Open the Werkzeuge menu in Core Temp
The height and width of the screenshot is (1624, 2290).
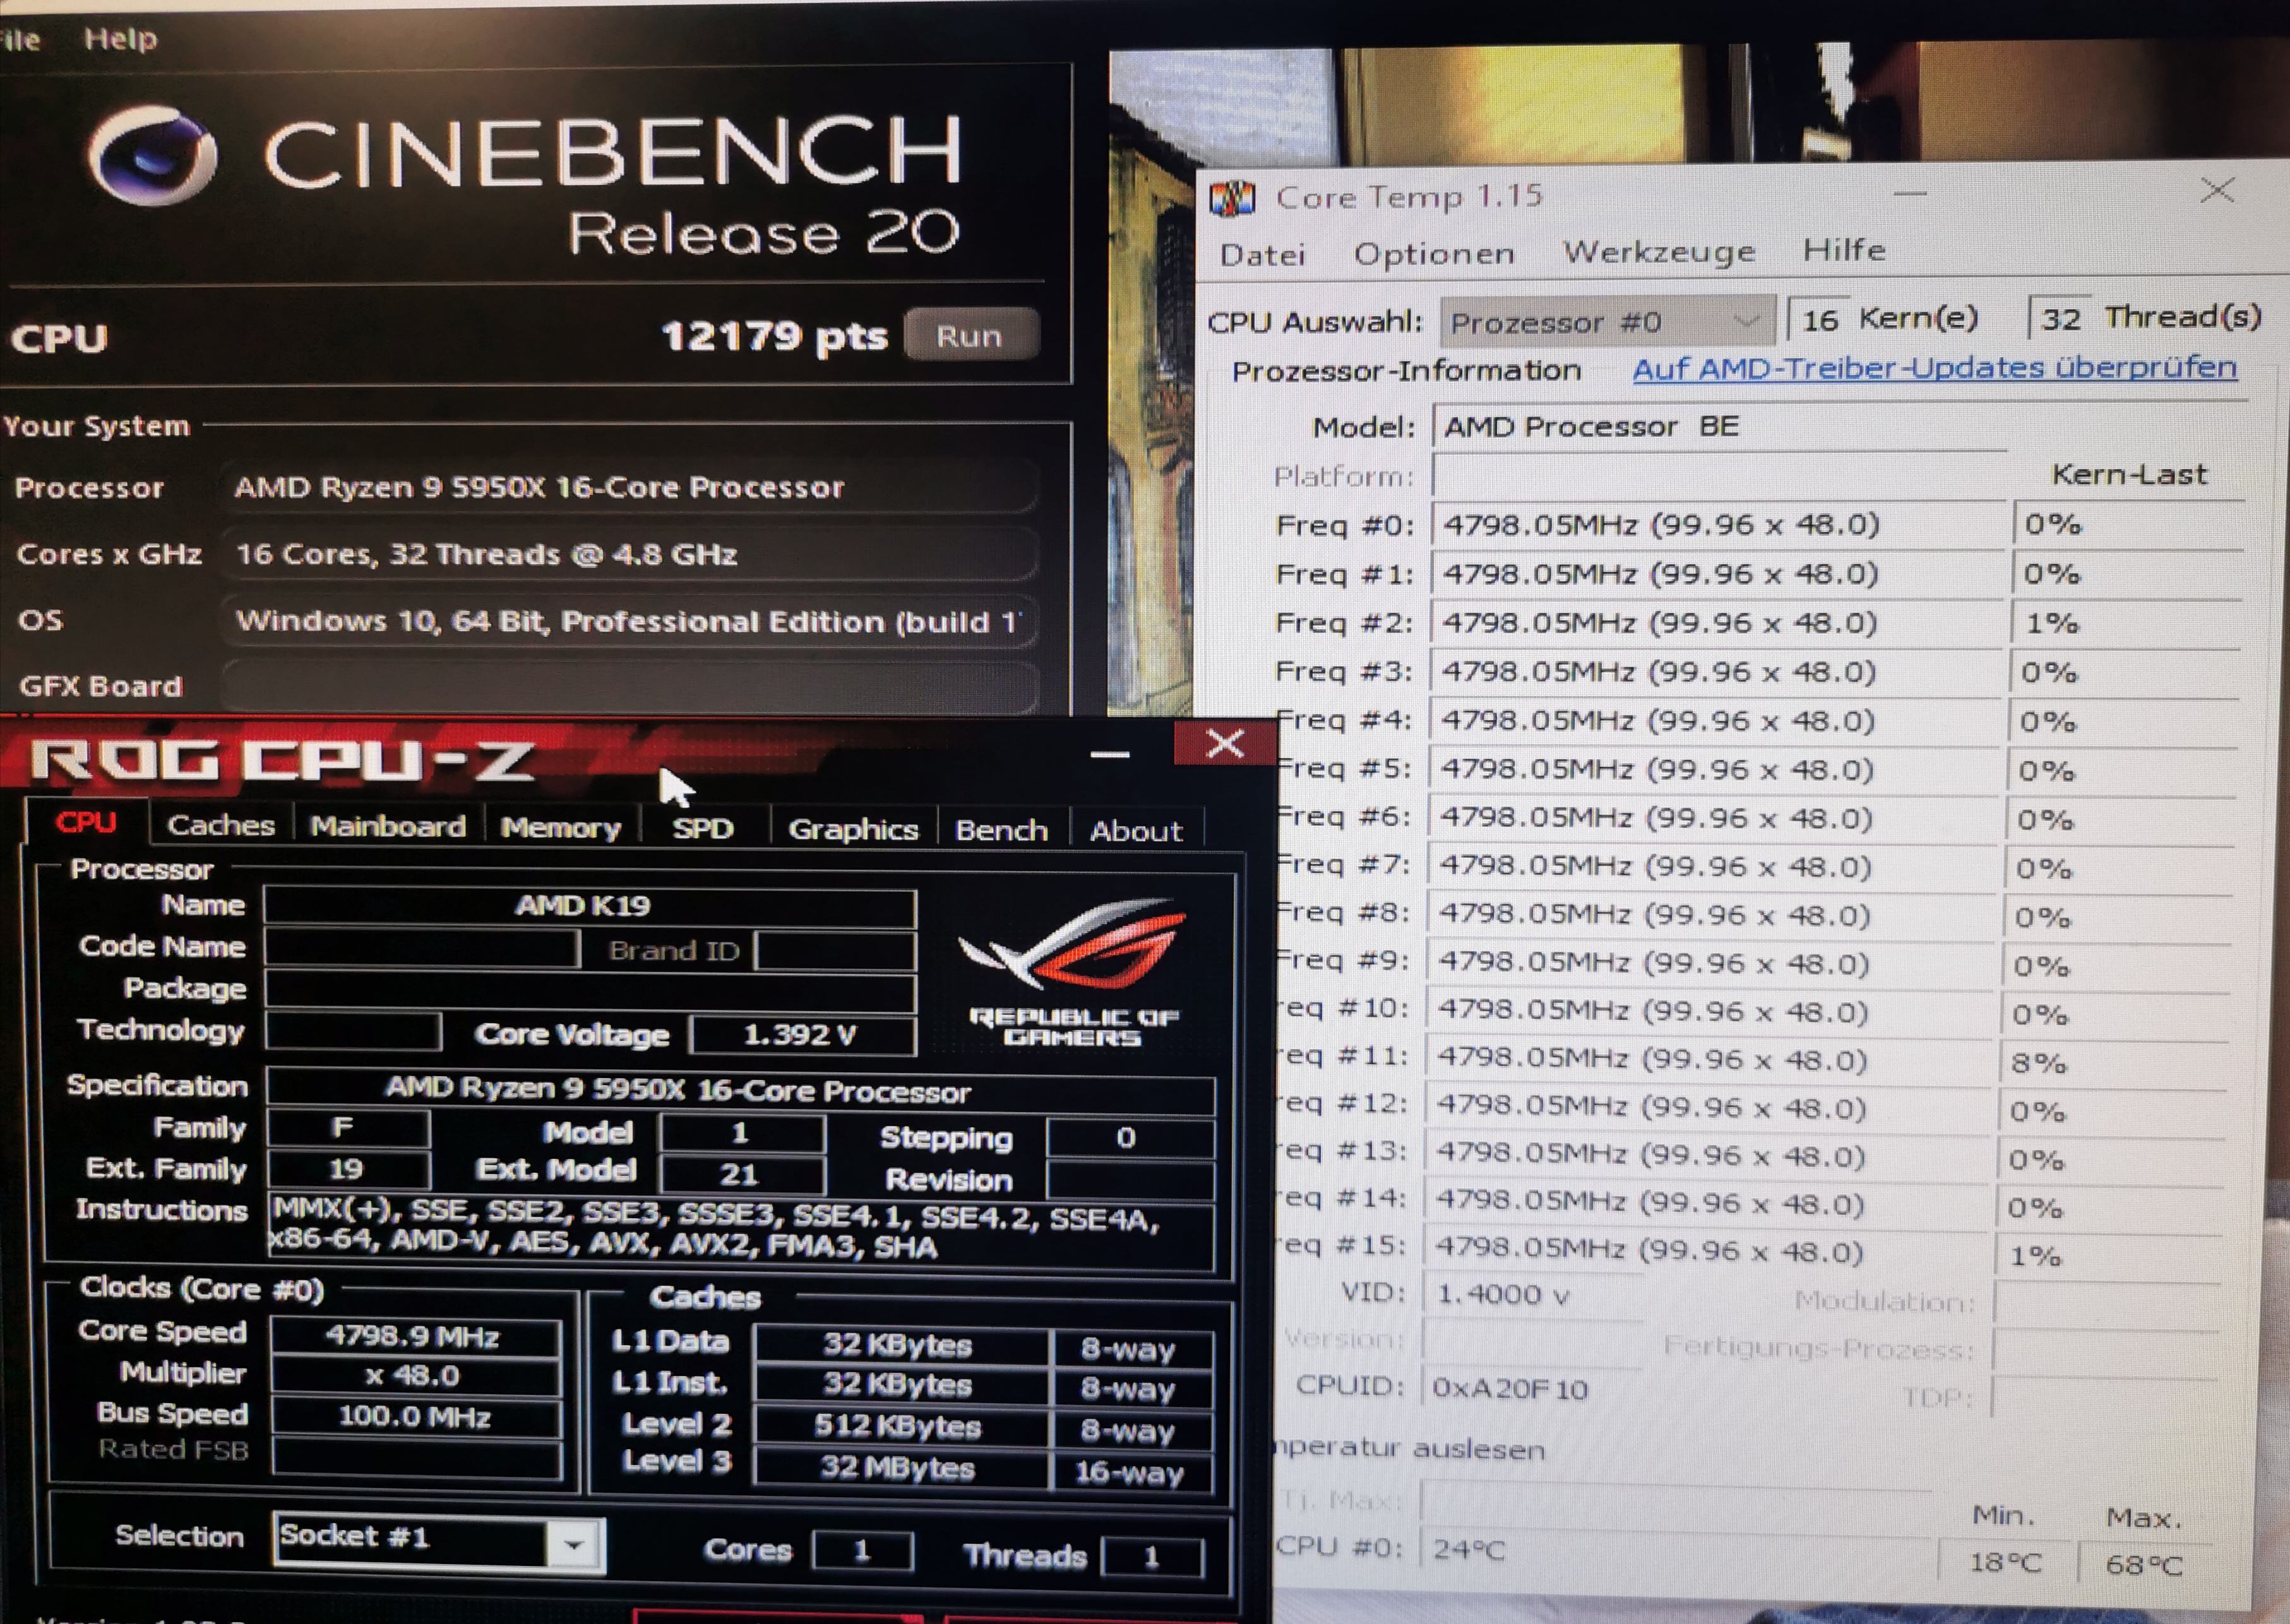click(1659, 251)
